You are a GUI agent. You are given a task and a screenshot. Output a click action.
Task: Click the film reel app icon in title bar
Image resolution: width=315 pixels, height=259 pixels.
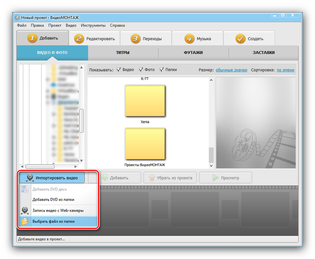click(x=17, y=18)
